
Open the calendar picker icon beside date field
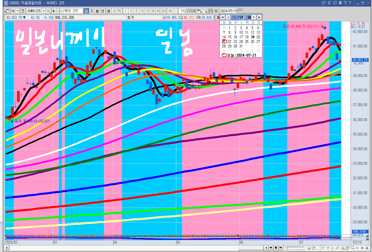tap(240, 11)
